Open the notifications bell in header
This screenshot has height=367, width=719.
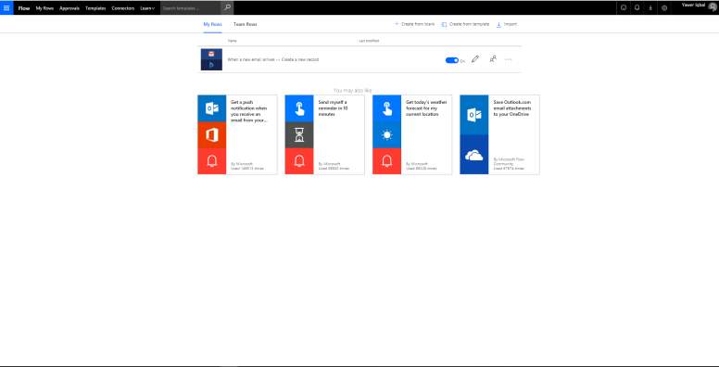(637, 7)
